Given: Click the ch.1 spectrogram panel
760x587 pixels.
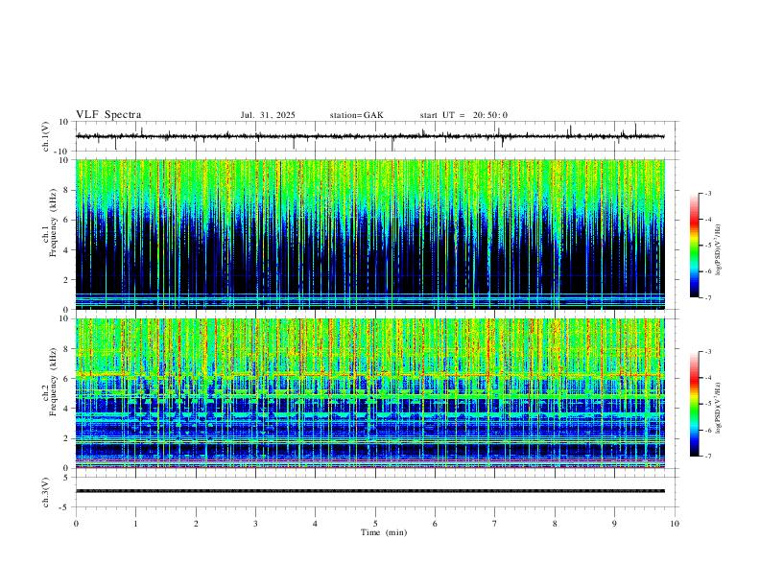Looking at the screenshot, I should [x=370, y=234].
